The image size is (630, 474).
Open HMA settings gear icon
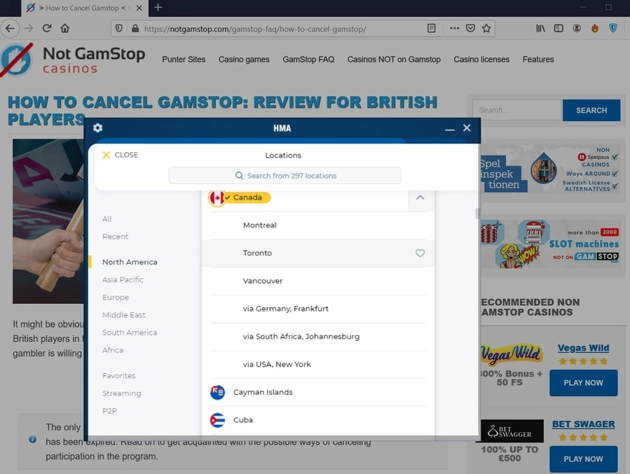click(97, 127)
